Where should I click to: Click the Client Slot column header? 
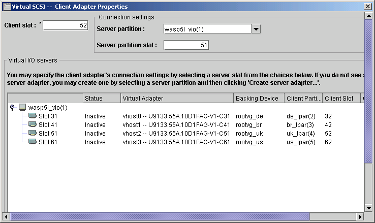pyautogui.click(x=341, y=99)
